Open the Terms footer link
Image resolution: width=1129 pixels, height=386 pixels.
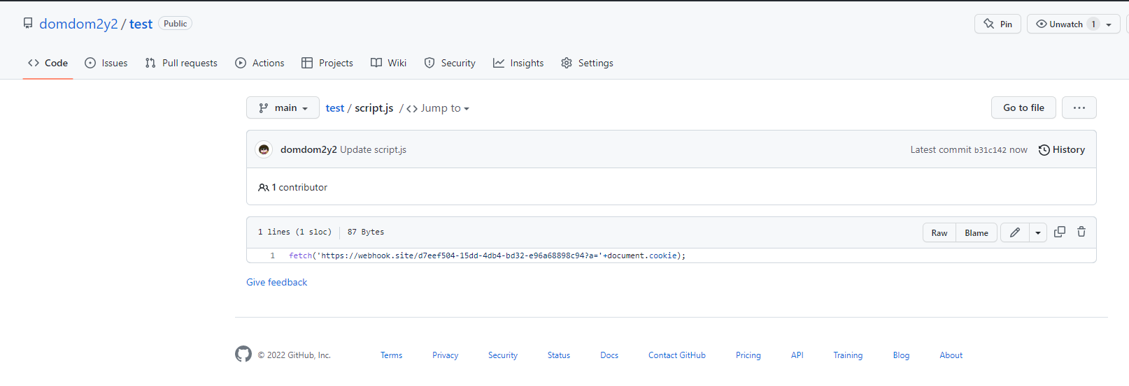391,355
